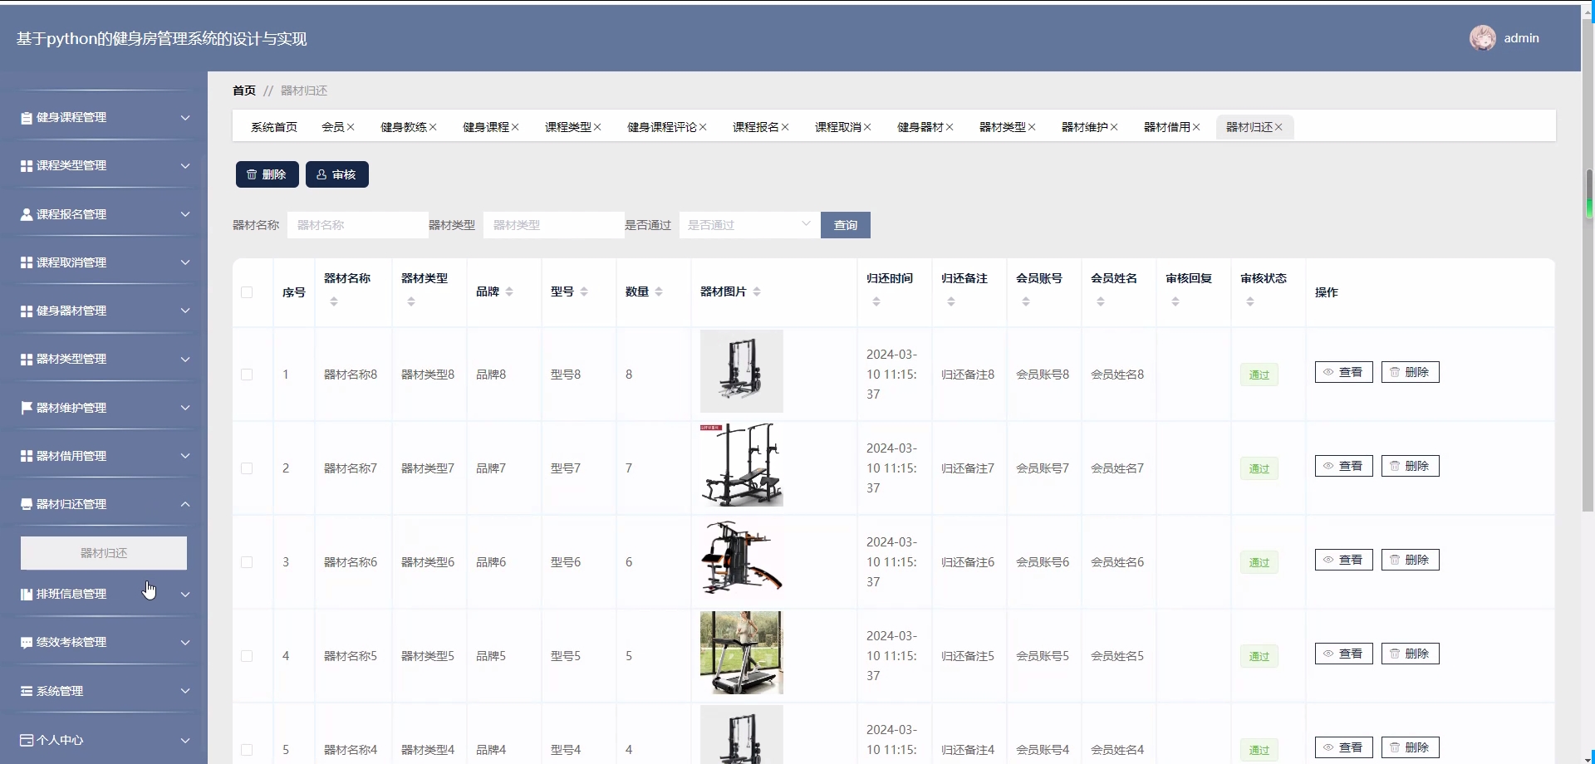Image resolution: width=1595 pixels, height=764 pixels.
Task: Close the 器材类型 tab
Action: [x=1032, y=127]
